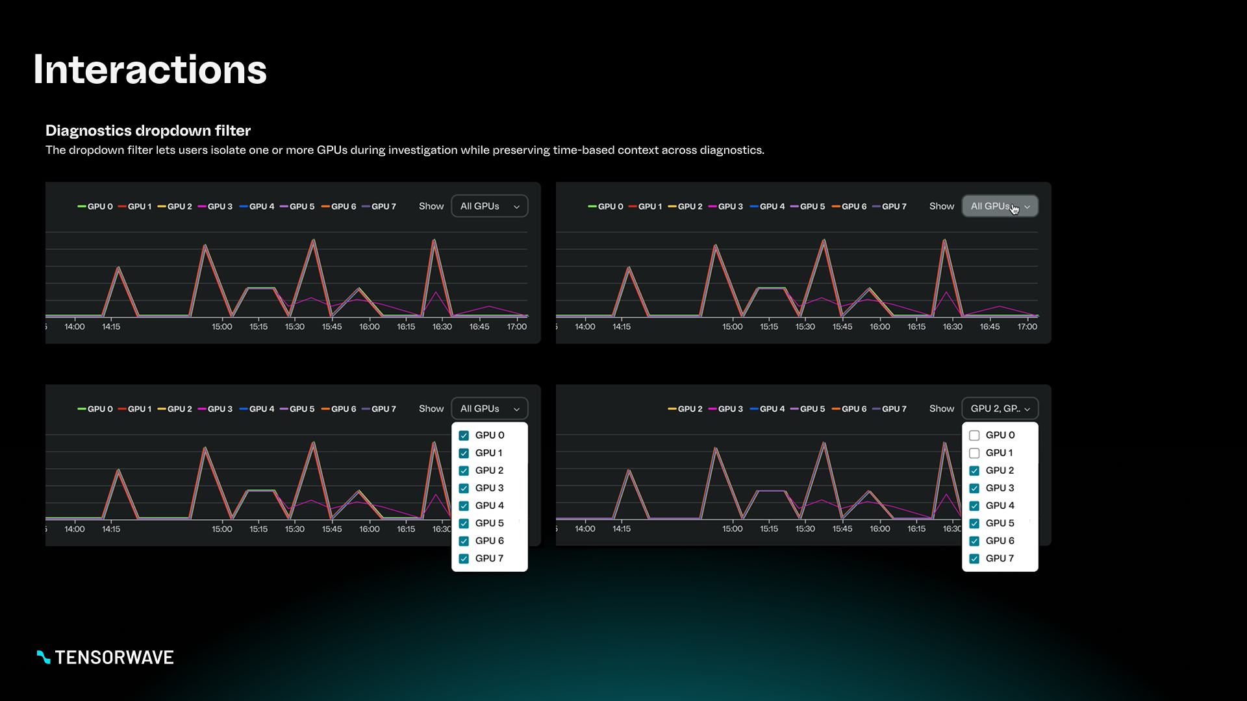Click the GPU 0 legend entry in the top-left chart

[x=95, y=206]
